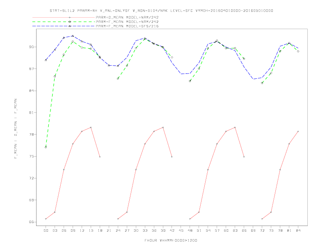Click x-axis tick label 06
This screenshot has height=251, width=325.
click(x=64, y=230)
